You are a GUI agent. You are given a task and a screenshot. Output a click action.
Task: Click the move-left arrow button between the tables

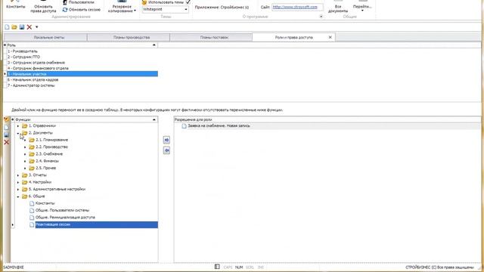click(x=166, y=150)
